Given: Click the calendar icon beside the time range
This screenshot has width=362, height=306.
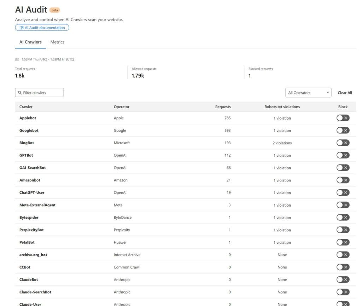Looking at the screenshot, I should pos(17,59).
